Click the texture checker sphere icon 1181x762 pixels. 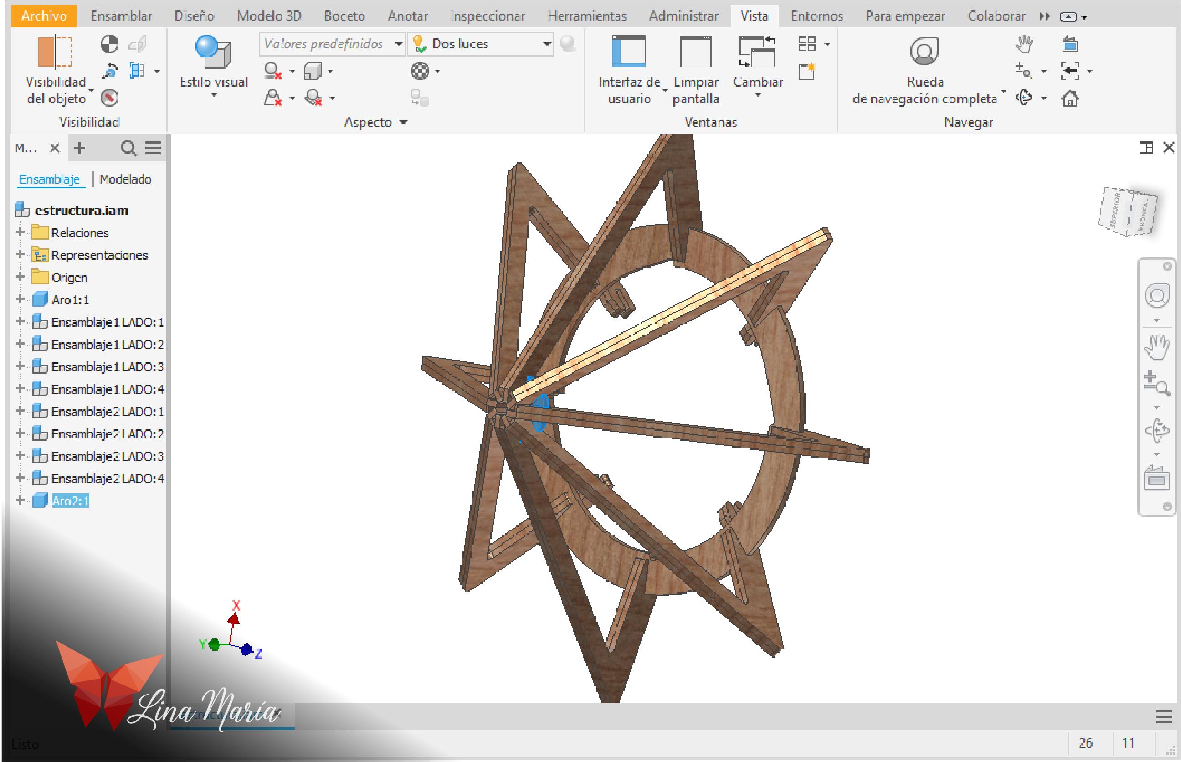[x=420, y=71]
